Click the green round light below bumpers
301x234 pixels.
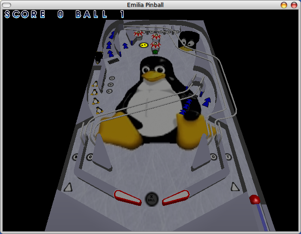coord(155,52)
